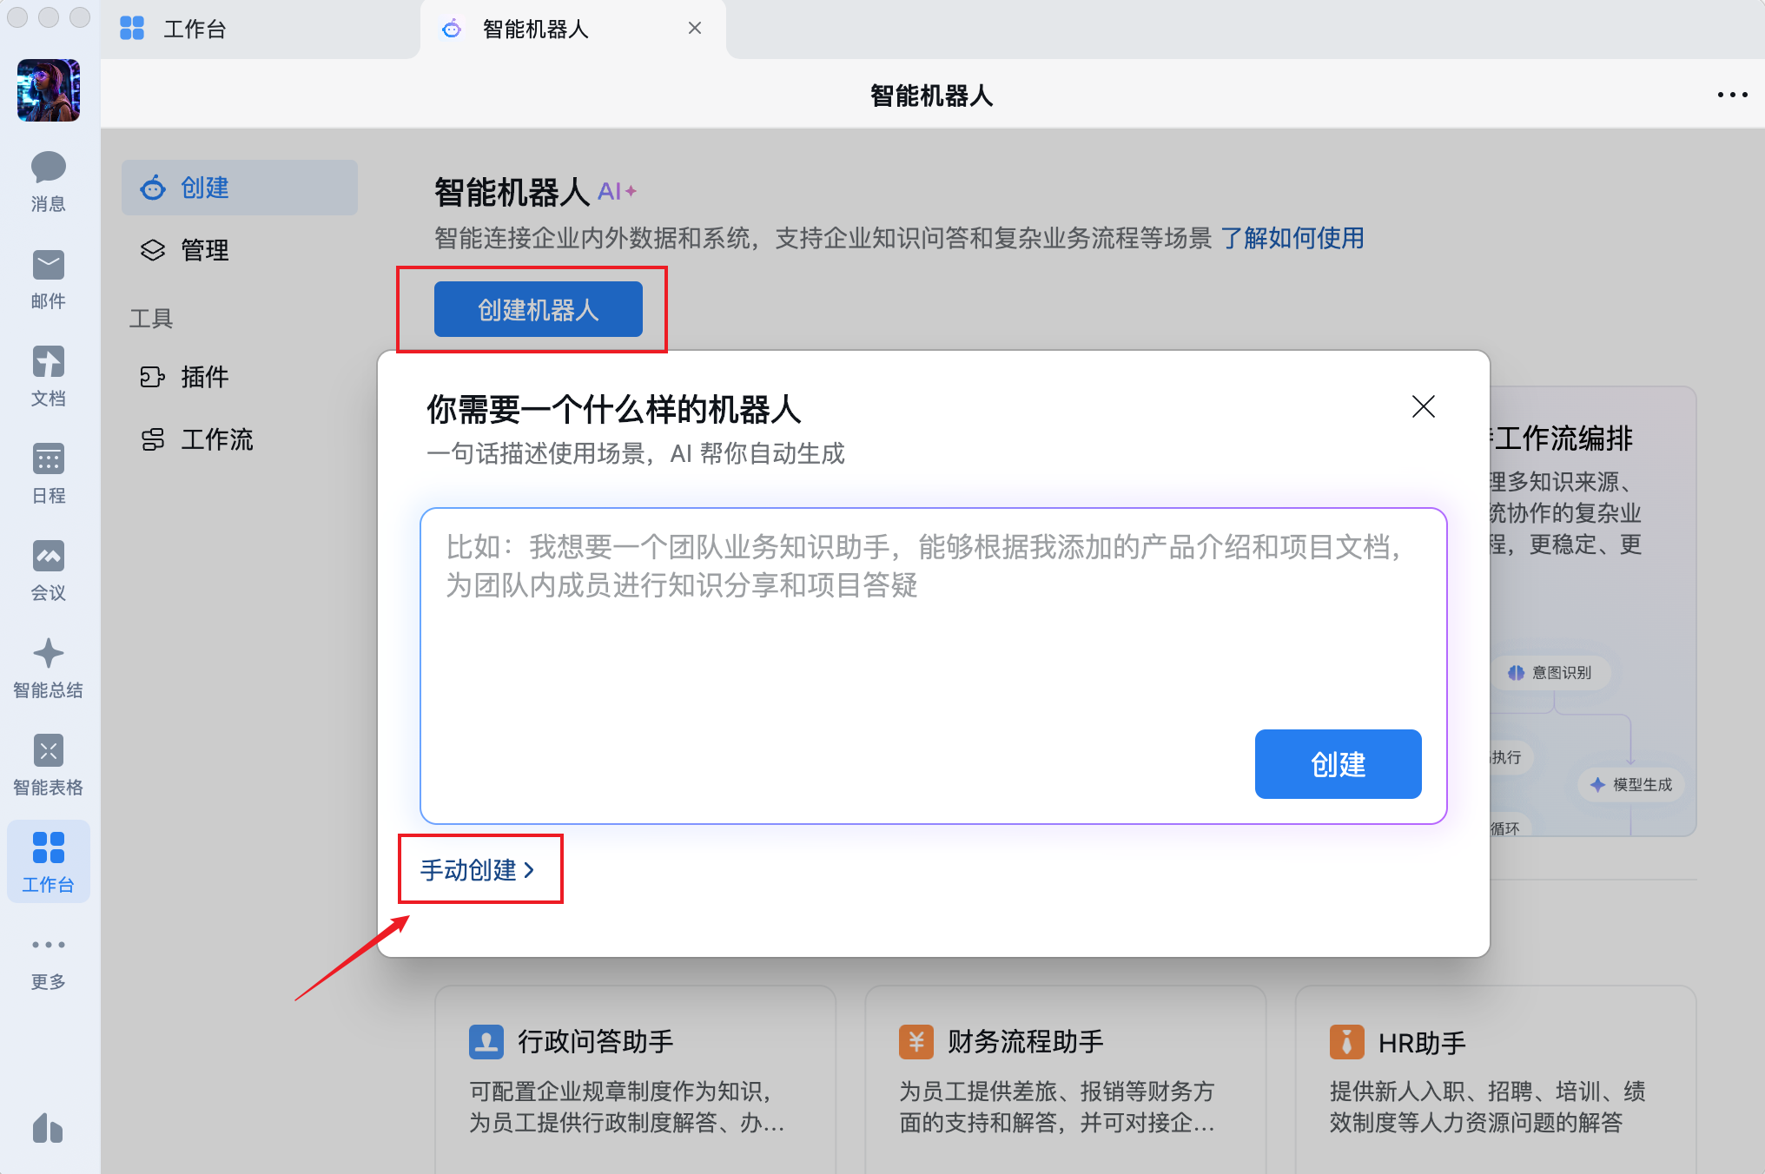Open the top-right three-dots menu
1765x1174 pixels.
tap(1732, 95)
